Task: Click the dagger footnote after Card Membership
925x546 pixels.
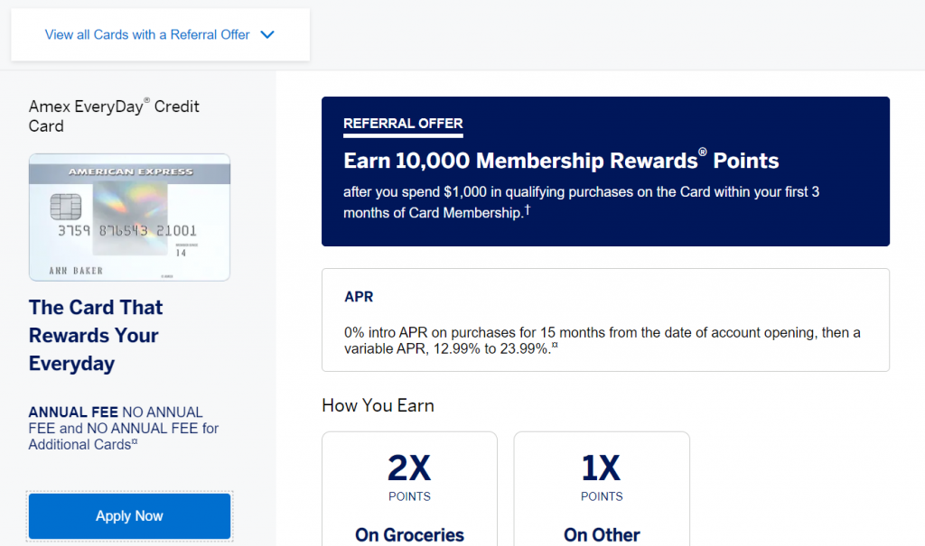Action: pos(528,209)
